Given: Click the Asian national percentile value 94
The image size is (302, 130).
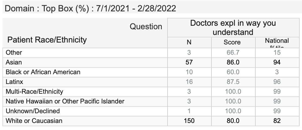Looking at the screenshot, I should pos(277,62).
